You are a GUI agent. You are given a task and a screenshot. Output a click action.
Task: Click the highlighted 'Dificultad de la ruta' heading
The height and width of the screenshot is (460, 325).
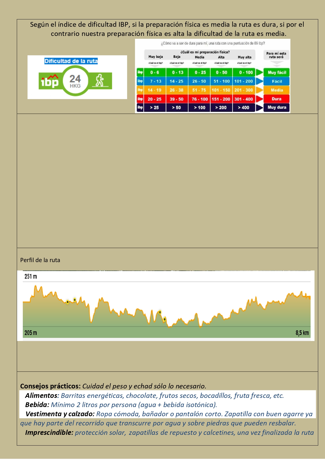[x=71, y=61]
